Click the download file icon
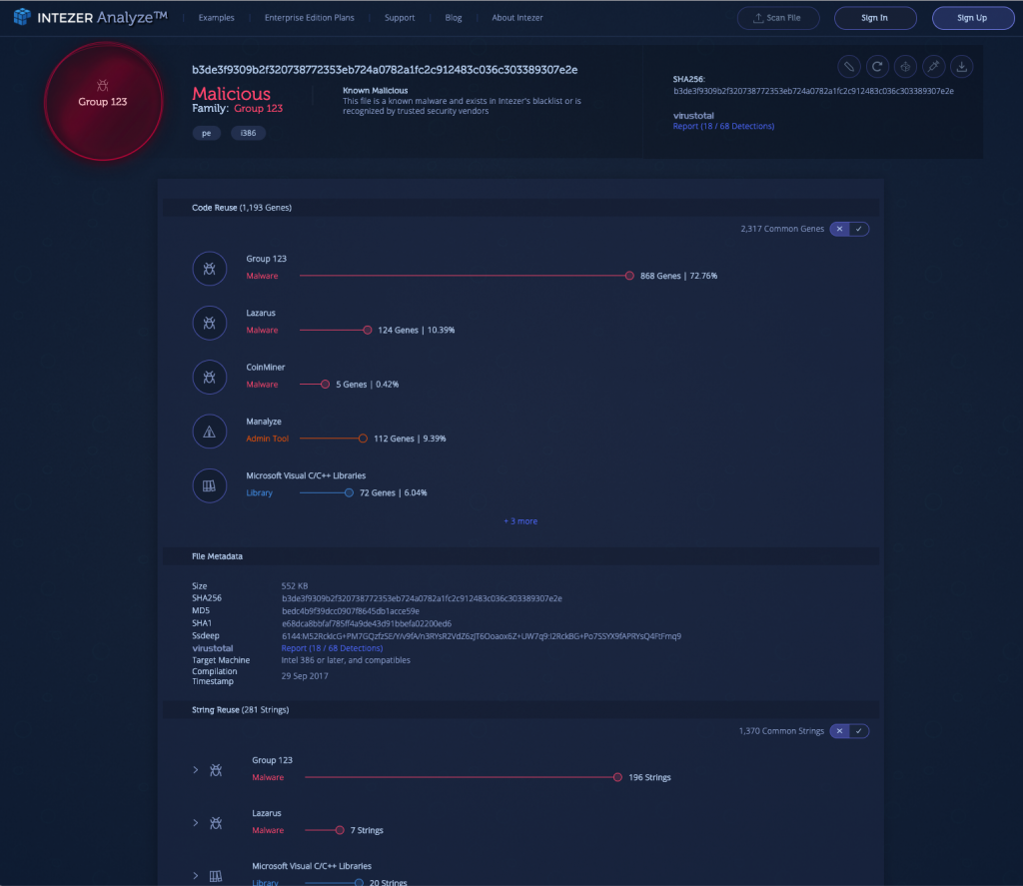This screenshot has width=1023, height=886. click(x=962, y=66)
